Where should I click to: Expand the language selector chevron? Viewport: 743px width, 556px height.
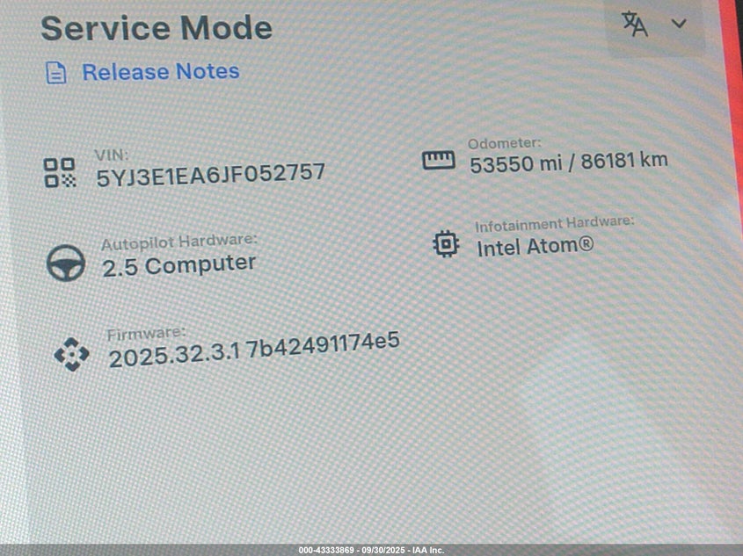[678, 24]
